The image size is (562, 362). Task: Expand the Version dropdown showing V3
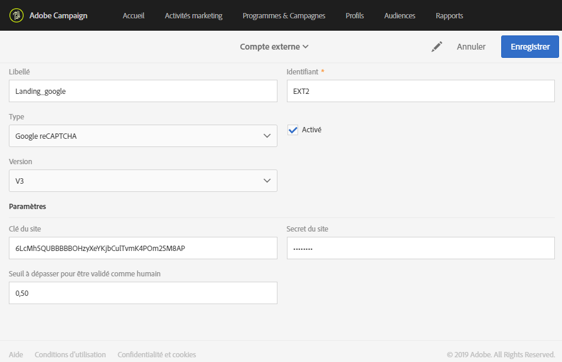pyautogui.click(x=143, y=181)
